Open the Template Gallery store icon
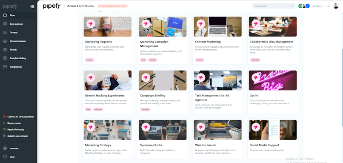The width and height of the screenshot is (343, 163). click(5, 58)
